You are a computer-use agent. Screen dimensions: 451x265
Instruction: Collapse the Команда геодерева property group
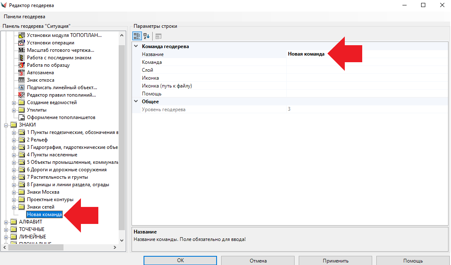pyautogui.click(x=136, y=46)
